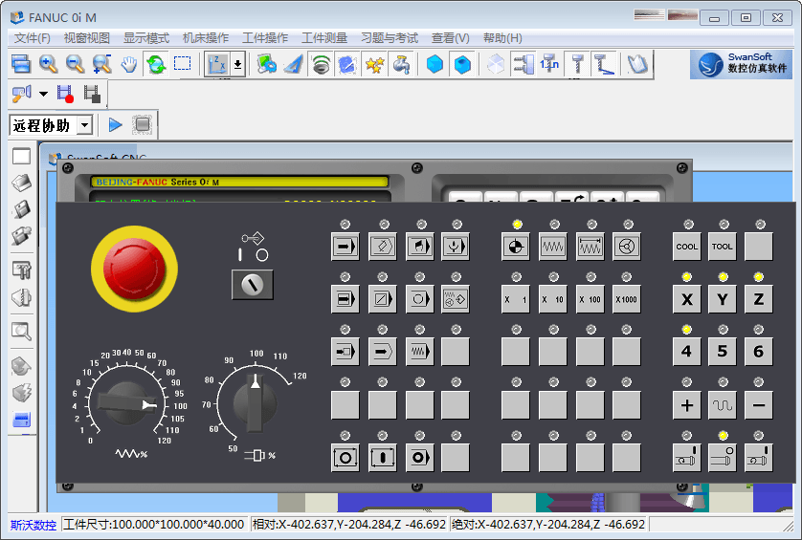The height and width of the screenshot is (540, 802).
Task: Click the blue play button
Action: (x=116, y=125)
